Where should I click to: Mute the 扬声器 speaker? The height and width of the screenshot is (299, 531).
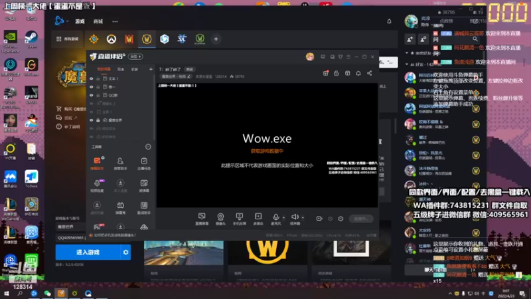click(295, 219)
